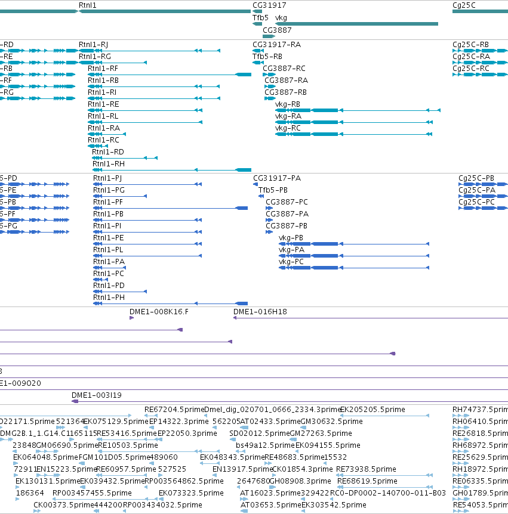This screenshot has height=514, width=508.
Task: Select transcript label Rtnl1-RG
Action: pos(95,57)
